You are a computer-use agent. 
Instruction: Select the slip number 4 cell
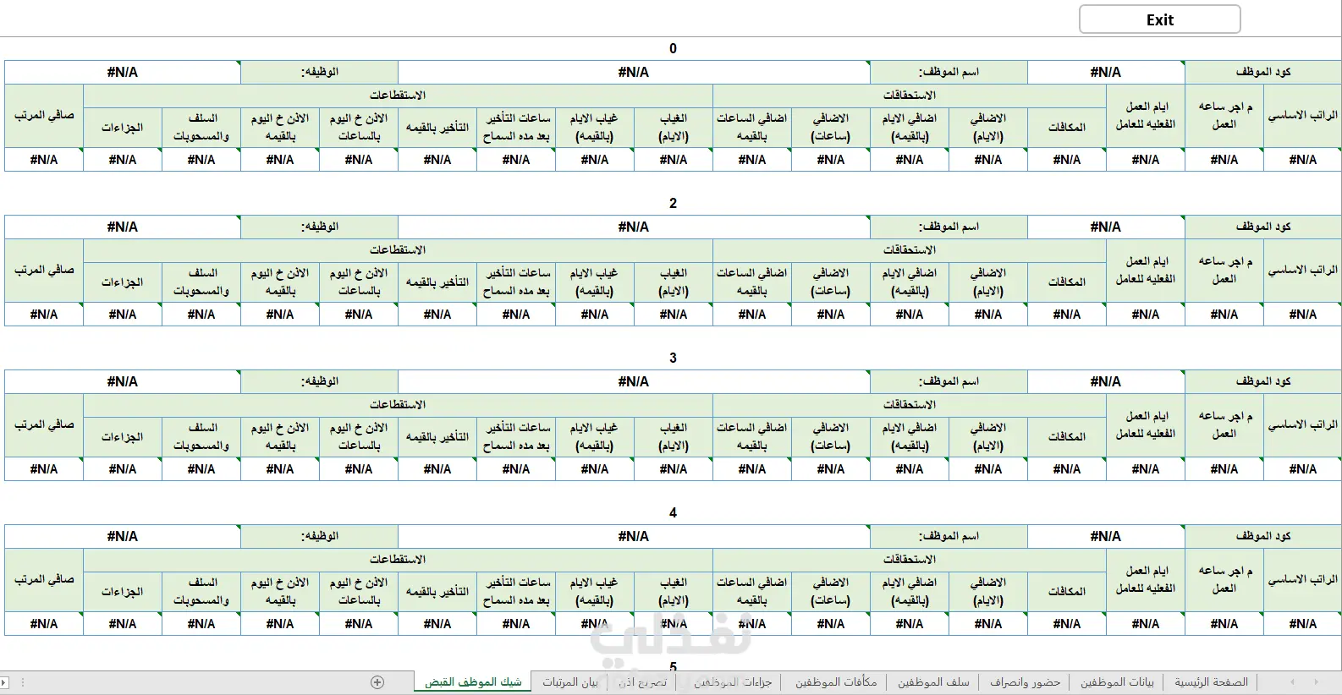pyautogui.click(x=673, y=513)
